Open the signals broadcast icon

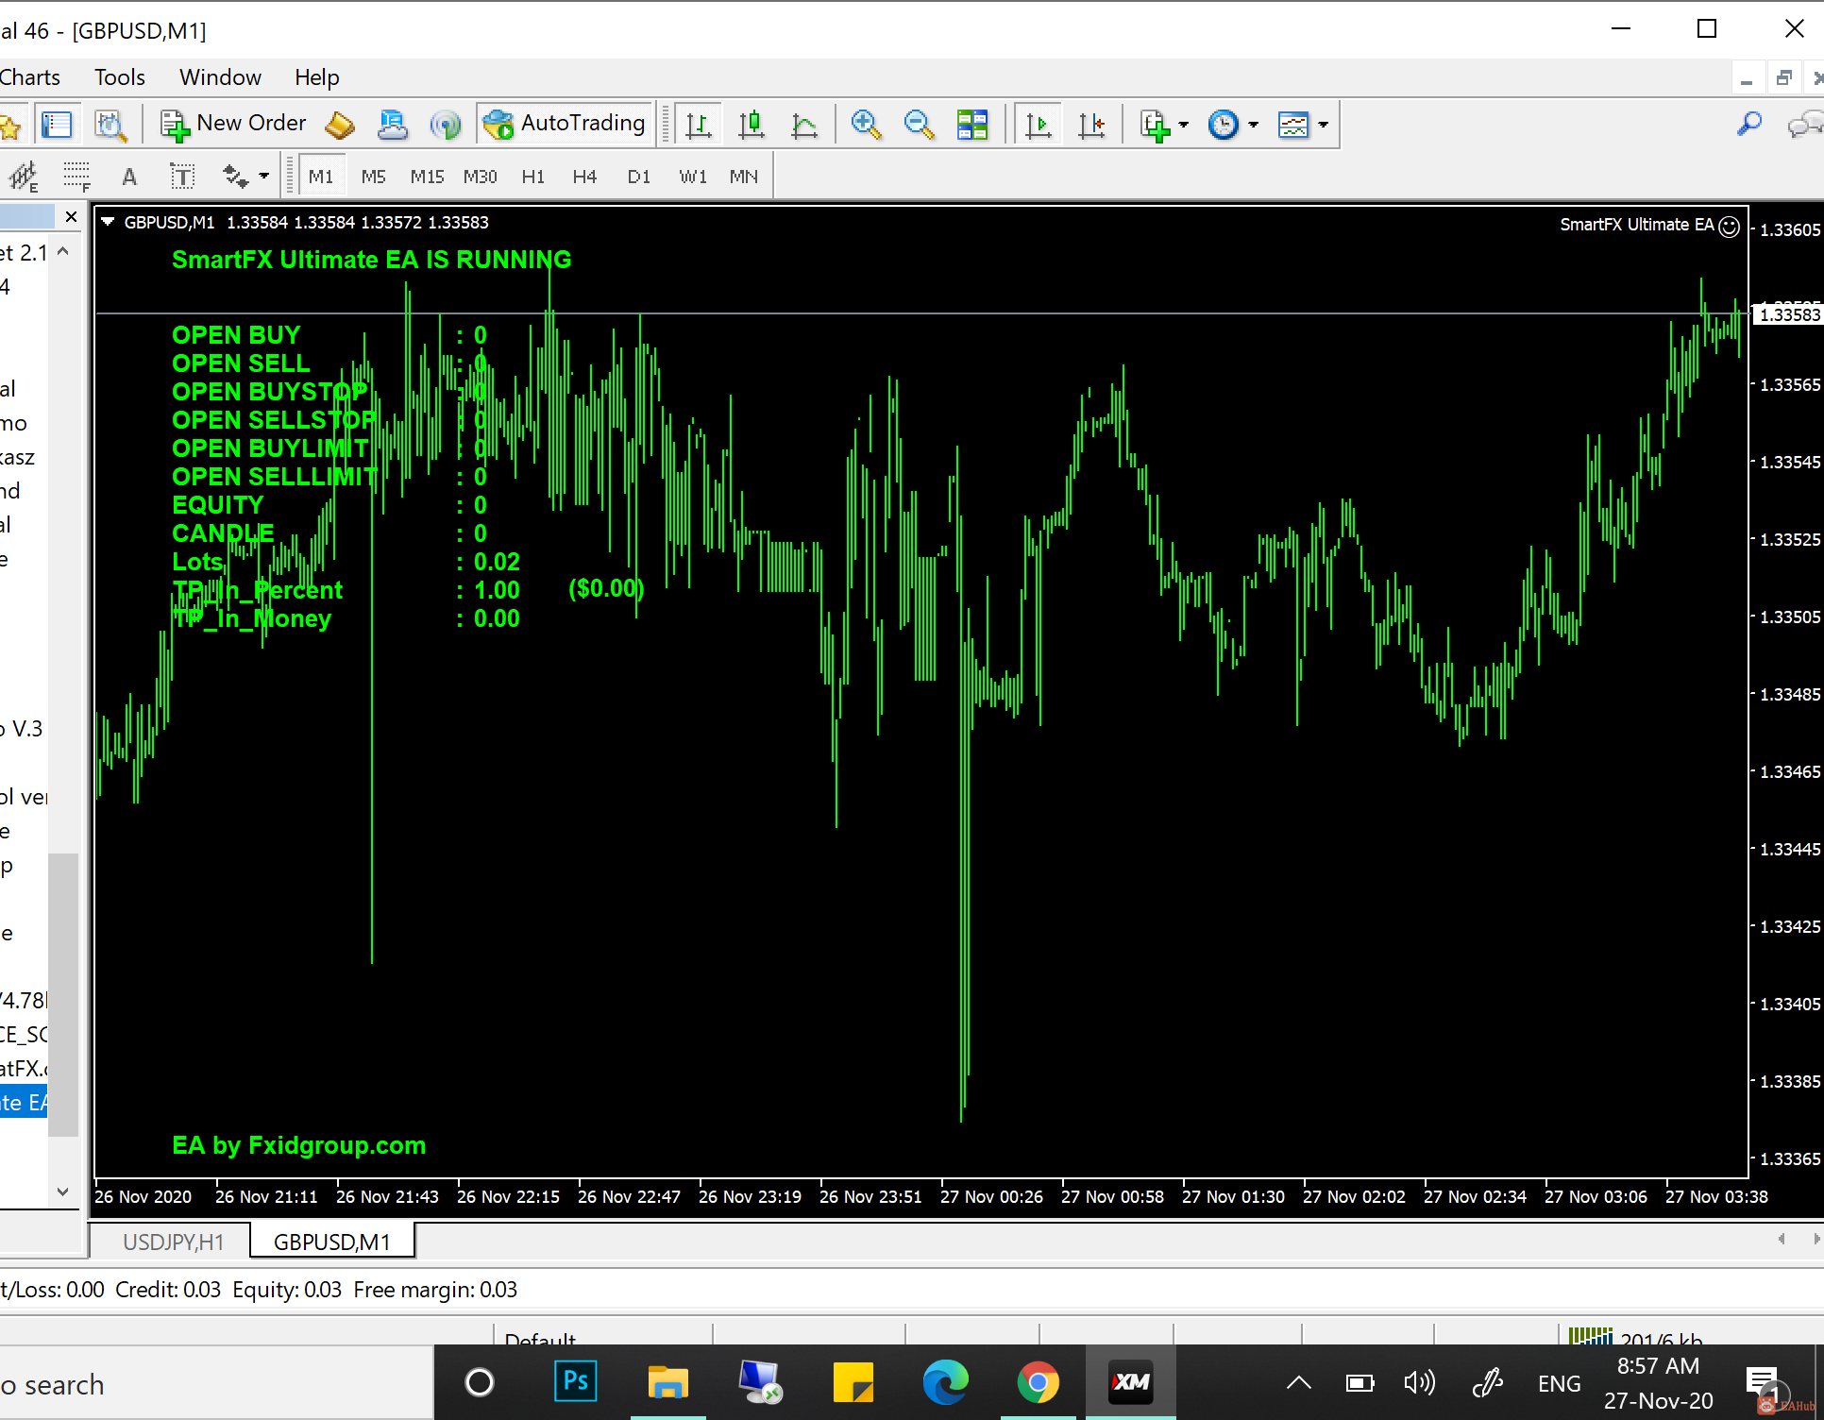[445, 124]
